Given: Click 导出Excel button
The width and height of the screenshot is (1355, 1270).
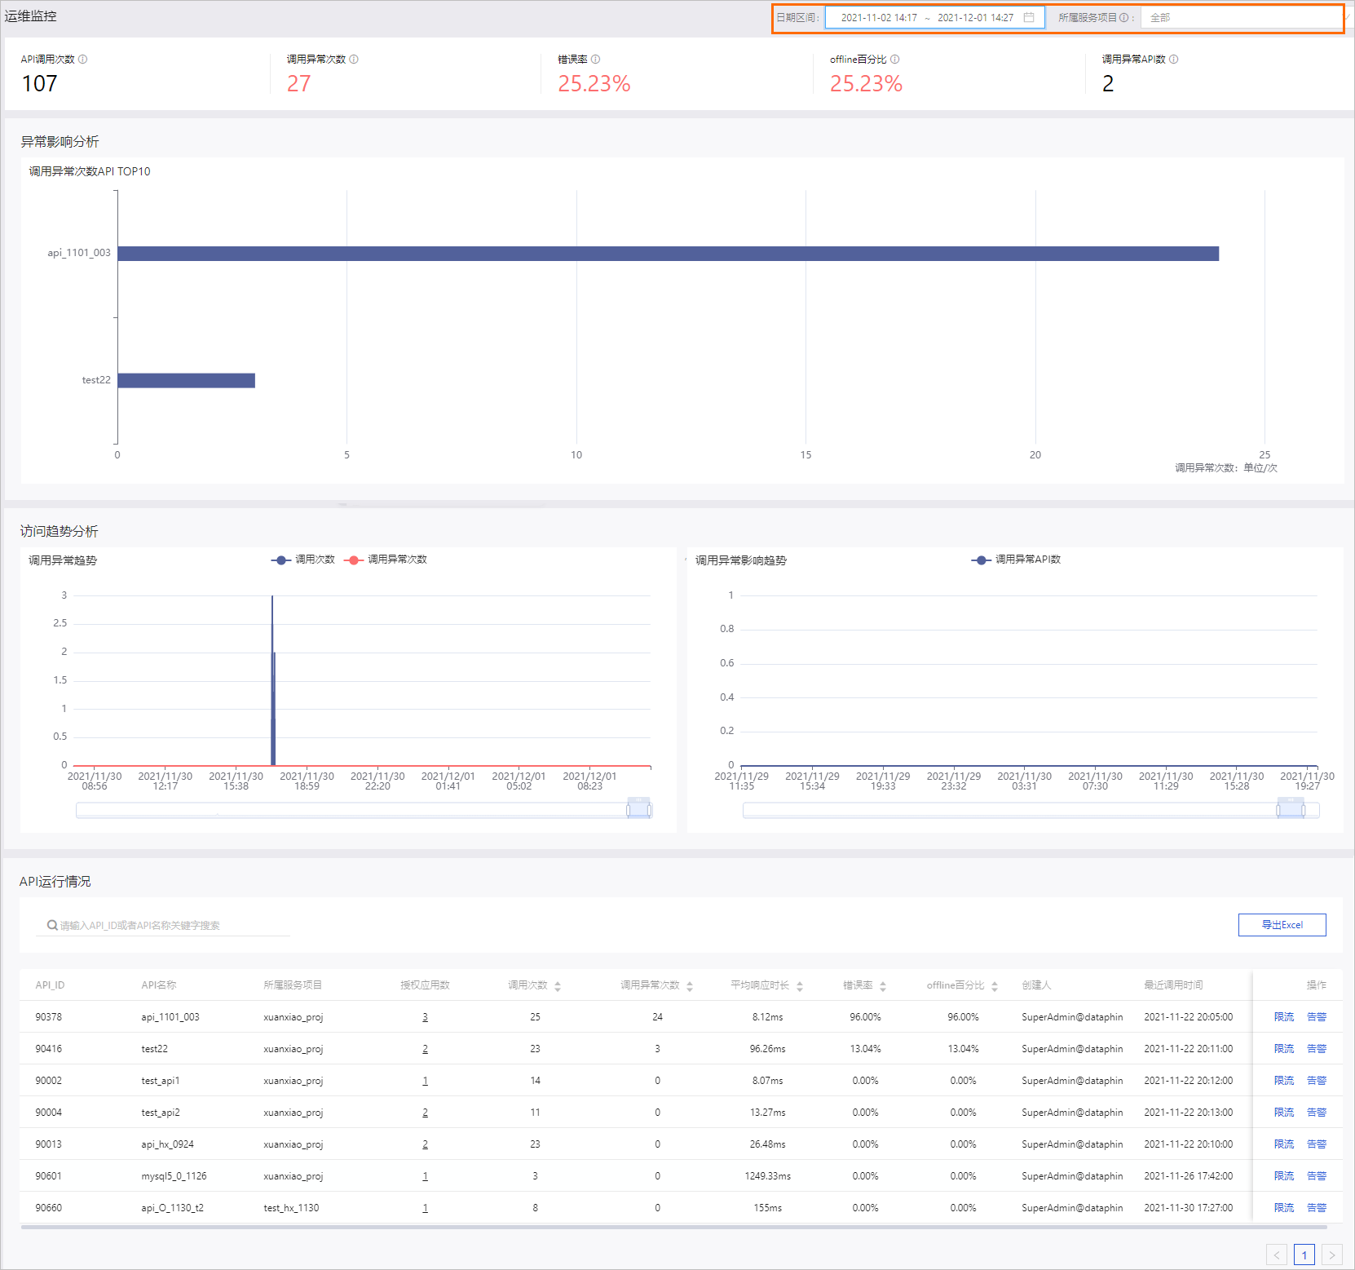Looking at the screenshot, I should pyautogui.click(x=1282, y=925).
